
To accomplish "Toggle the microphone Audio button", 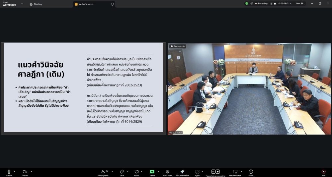I will [x=9, y=172].
